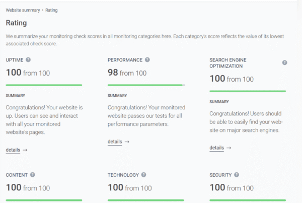Select the SEARCH ENGINE OPTIMIZATION label
This screenshot has height=203, width=302.
(228, 63)
